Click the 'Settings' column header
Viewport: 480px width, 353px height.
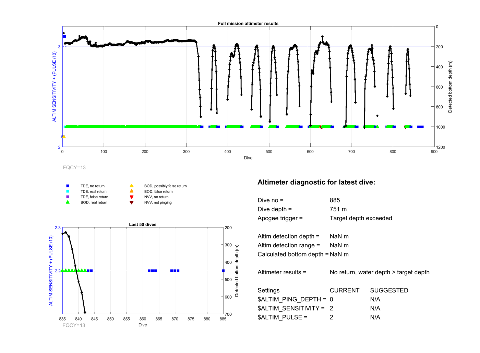(268, 290)
